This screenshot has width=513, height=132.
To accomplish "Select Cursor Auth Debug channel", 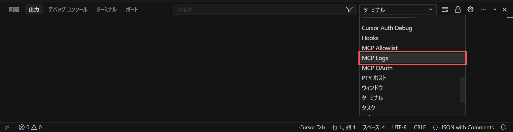I will click(x=412, y=28).
